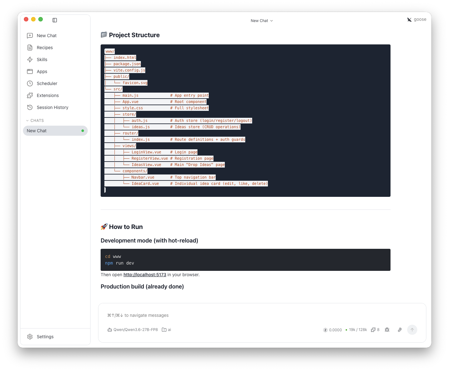
Task: Expand the New Chat title dropdown
Action: point(262,21)
